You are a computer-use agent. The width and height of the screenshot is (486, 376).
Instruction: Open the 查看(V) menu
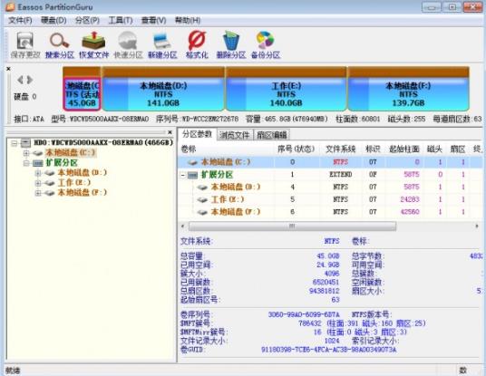(154, 21)
